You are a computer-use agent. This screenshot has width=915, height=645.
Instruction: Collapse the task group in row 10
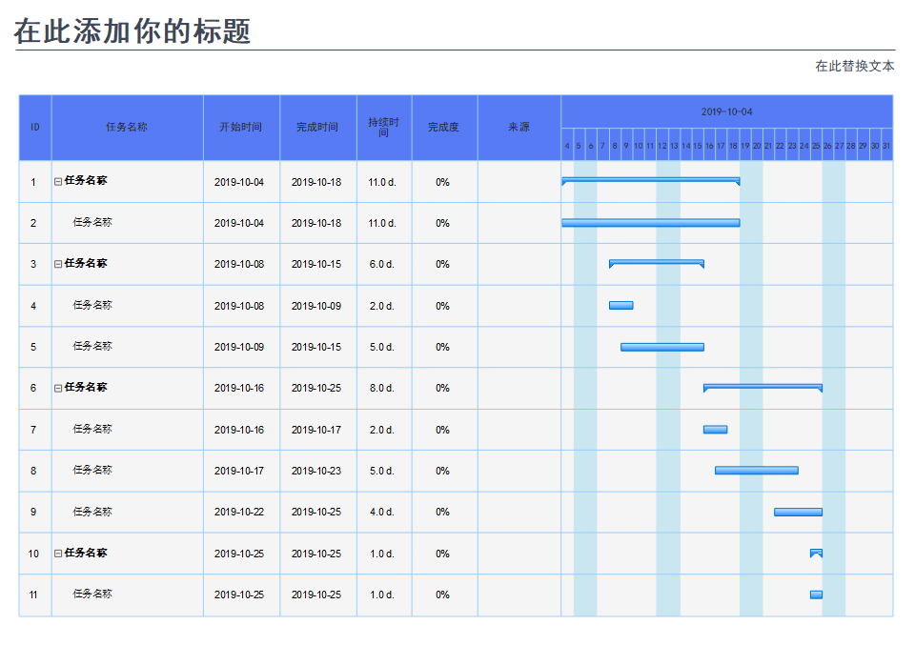click(x=58, y=554)
